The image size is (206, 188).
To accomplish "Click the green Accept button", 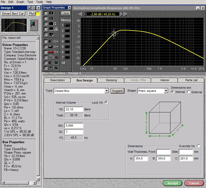I will pyautogui.click(x=172, y=183).
